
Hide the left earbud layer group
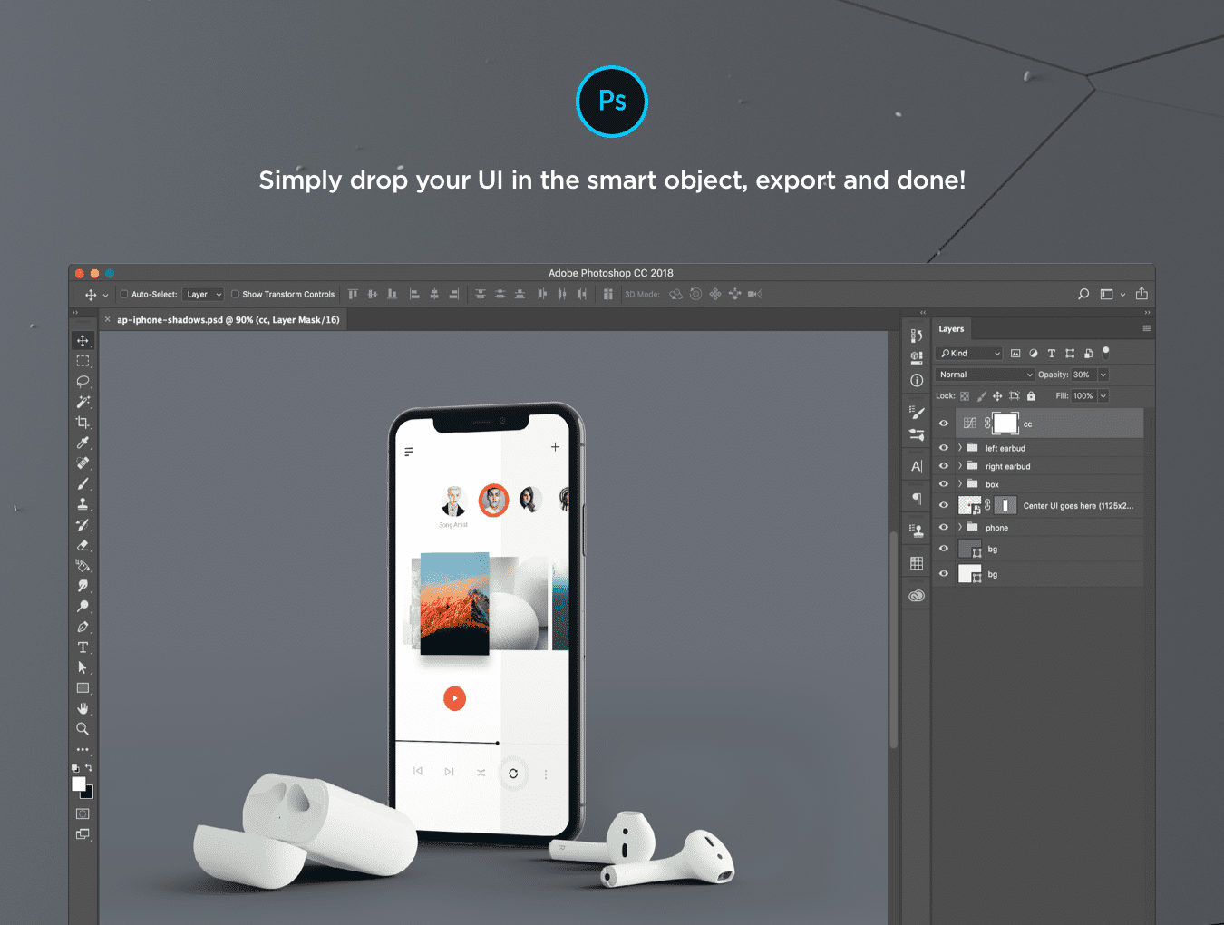point(944,448)
